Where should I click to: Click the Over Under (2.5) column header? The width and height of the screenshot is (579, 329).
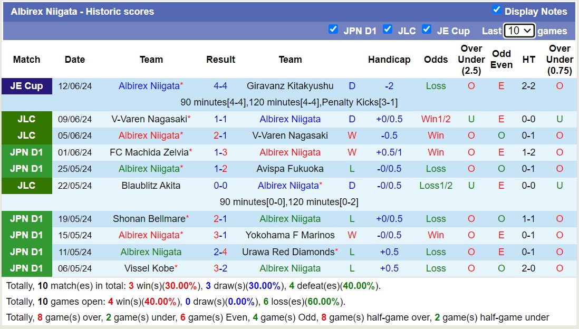(x=471, y=60)
